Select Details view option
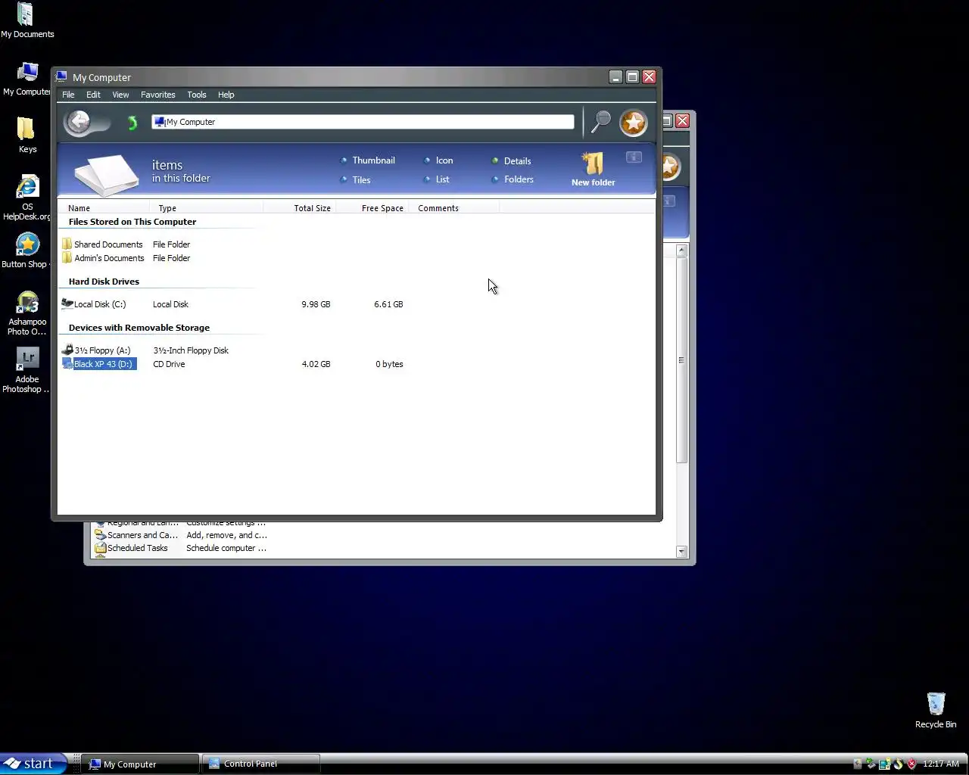 click(x=512, y=161)
